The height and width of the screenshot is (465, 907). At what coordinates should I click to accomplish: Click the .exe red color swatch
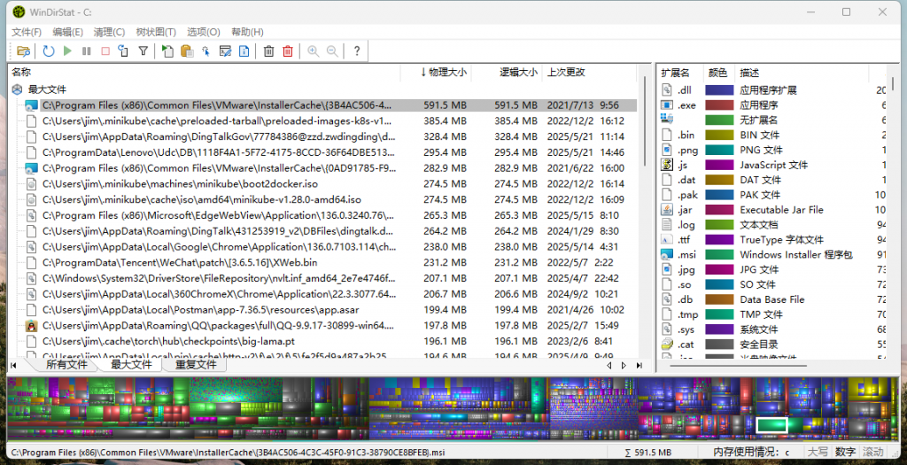pos(719,105)
